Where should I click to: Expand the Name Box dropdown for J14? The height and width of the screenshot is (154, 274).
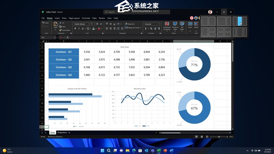click(55, 37)
